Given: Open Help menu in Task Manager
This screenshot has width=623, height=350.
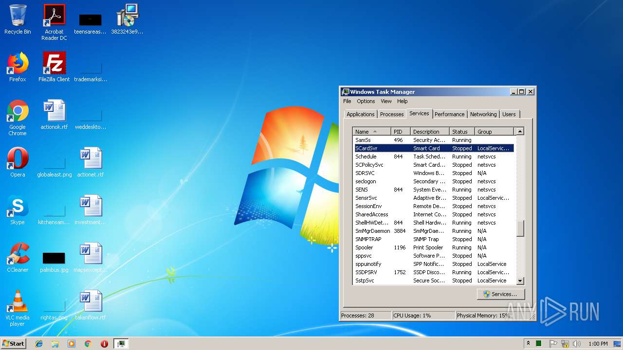Looking at the screenshot, I should click(x=402, y=101).
